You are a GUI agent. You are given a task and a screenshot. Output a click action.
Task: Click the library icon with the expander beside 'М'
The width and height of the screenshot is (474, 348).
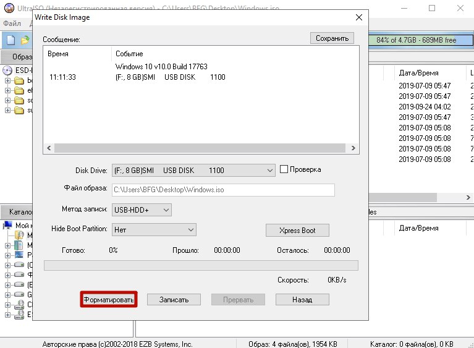click(x=19, y=245)
